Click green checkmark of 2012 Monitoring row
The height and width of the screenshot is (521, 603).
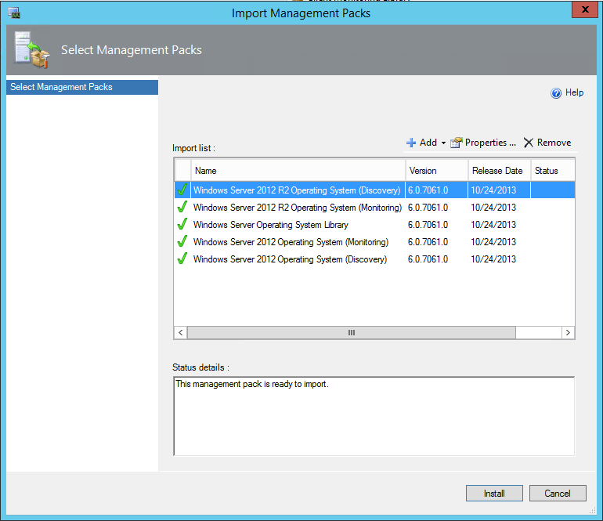(182, 241)
